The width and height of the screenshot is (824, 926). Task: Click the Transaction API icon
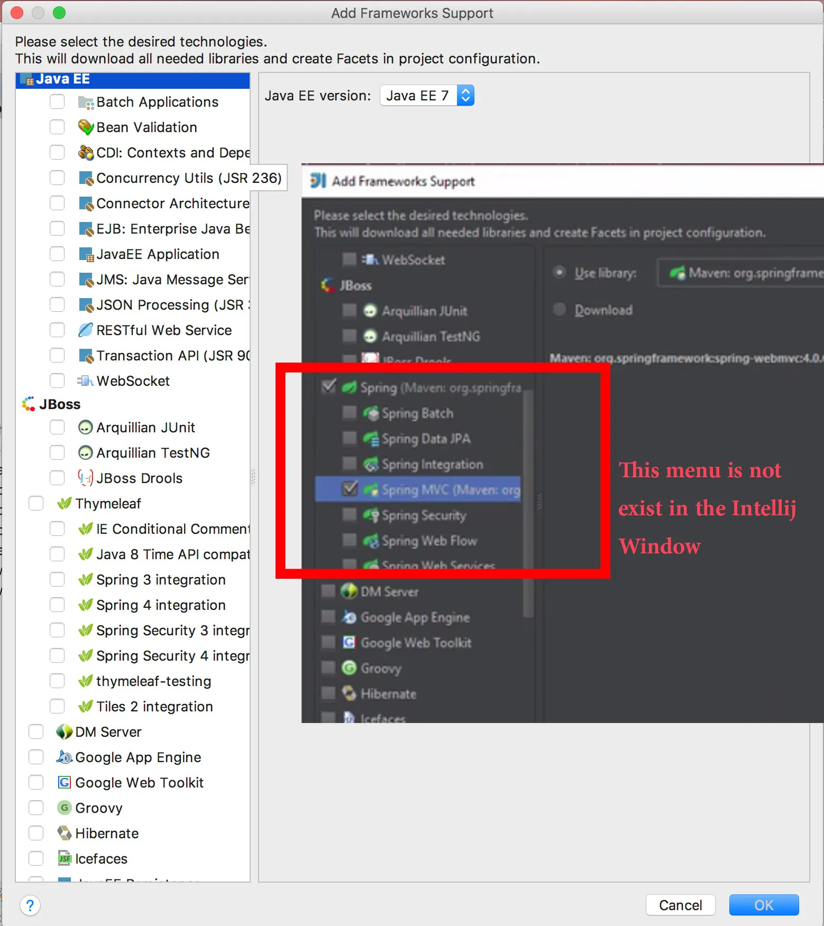(x=86, y=356)
